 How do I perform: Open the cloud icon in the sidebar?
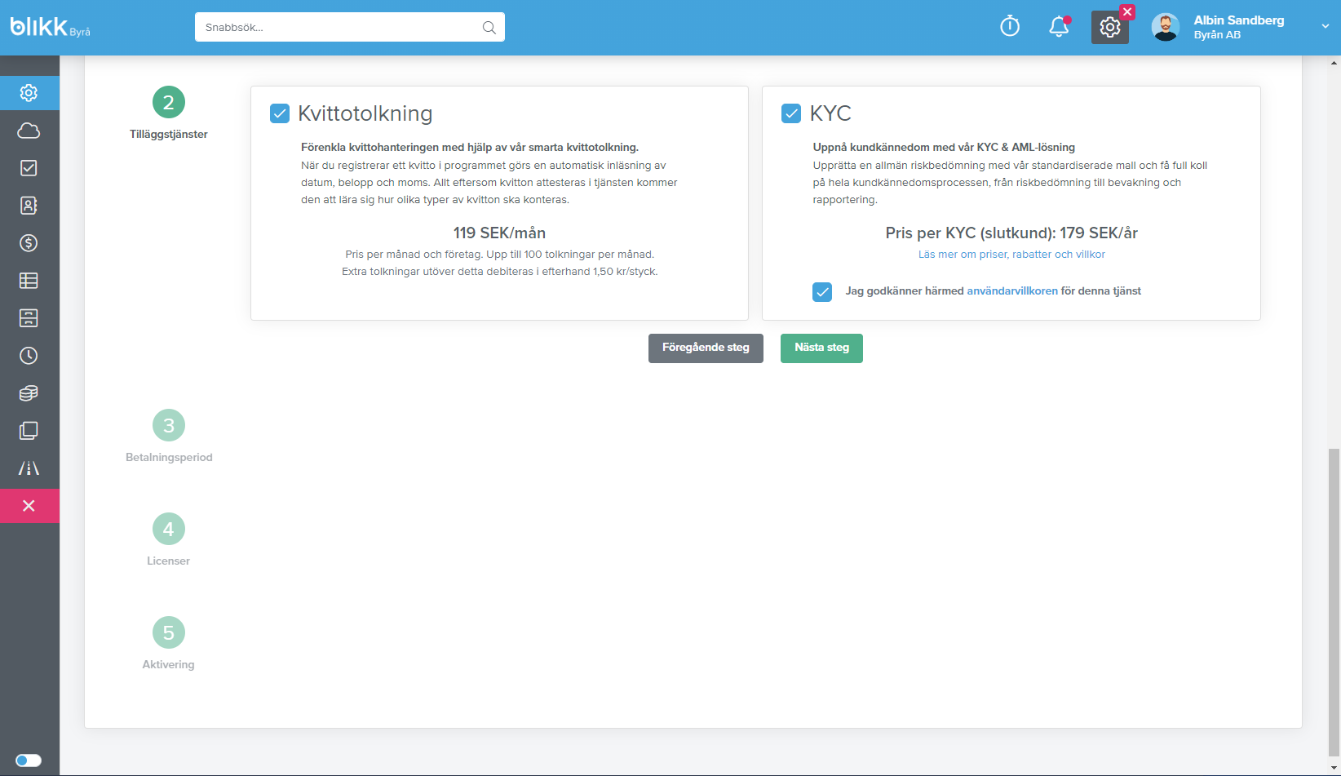point(29,131)
